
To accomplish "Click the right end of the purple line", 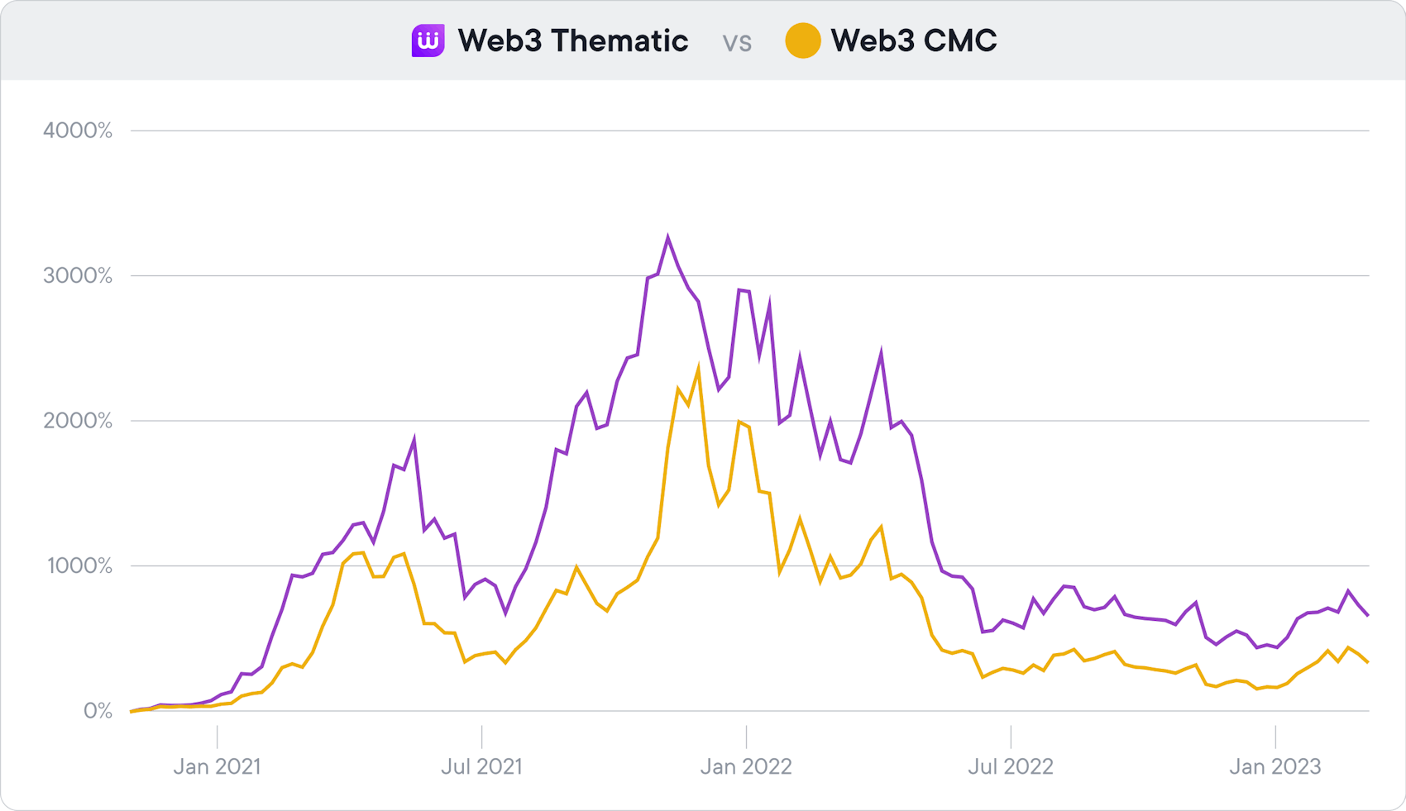I will point(1368,615).
